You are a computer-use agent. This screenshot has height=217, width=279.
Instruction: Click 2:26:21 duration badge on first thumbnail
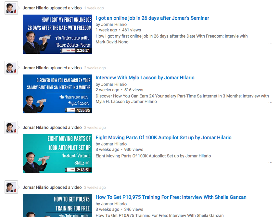(83, 51)
